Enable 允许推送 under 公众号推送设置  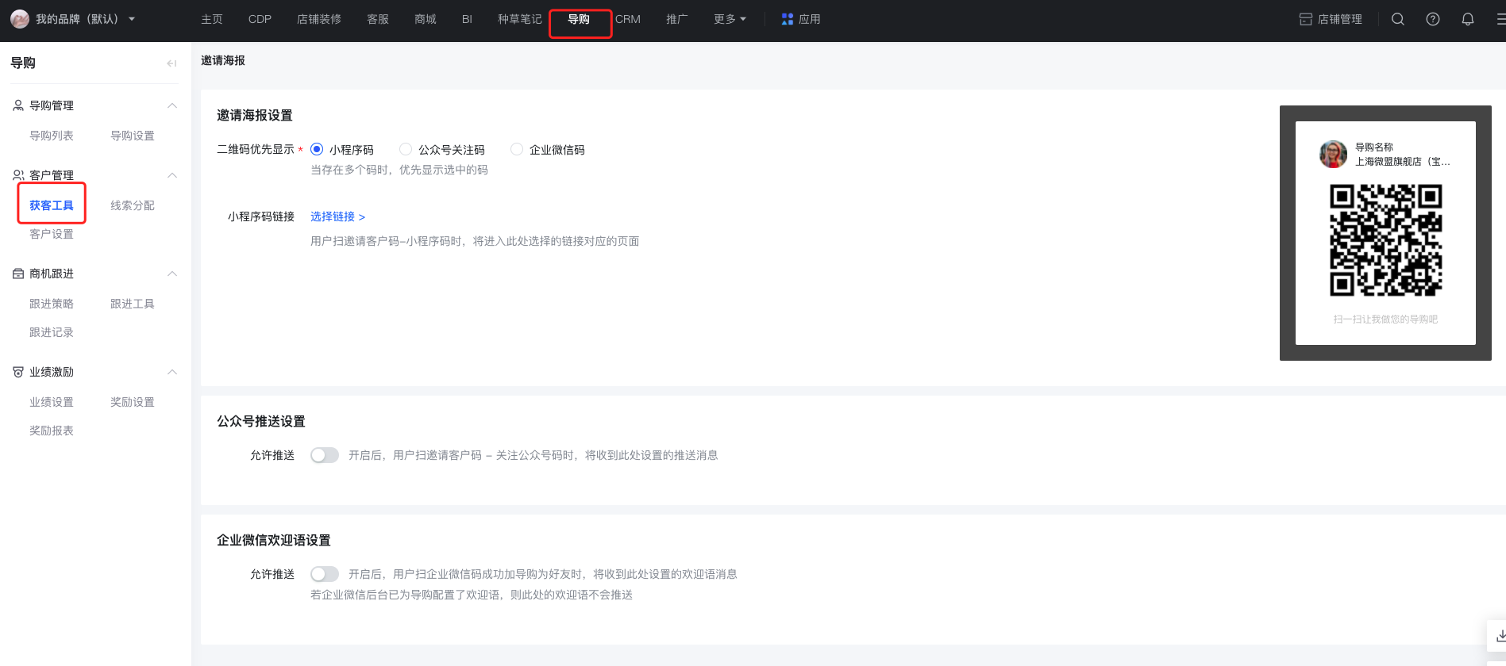pos(325,455)
